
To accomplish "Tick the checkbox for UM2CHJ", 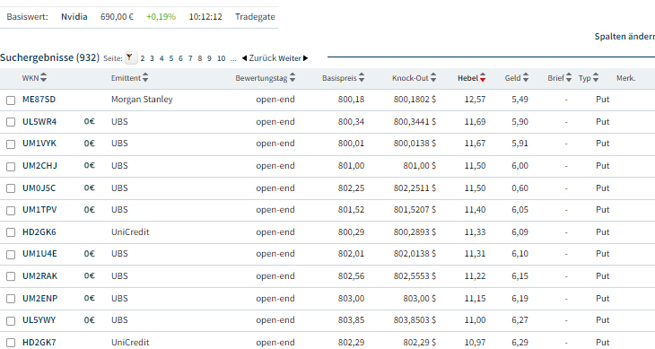I will point(11,167).
